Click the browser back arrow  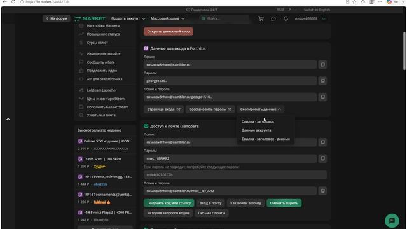(x=4, y=2)
